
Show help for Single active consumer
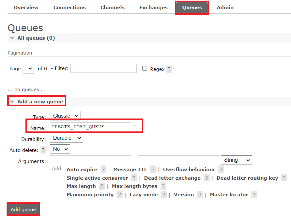point(134,178)
